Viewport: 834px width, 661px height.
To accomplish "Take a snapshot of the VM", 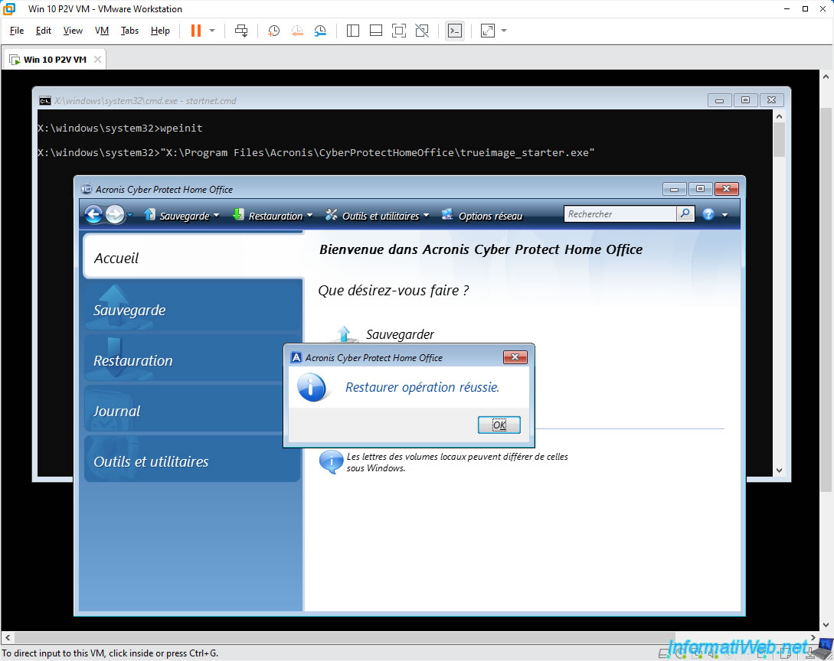I will (274, 31).
